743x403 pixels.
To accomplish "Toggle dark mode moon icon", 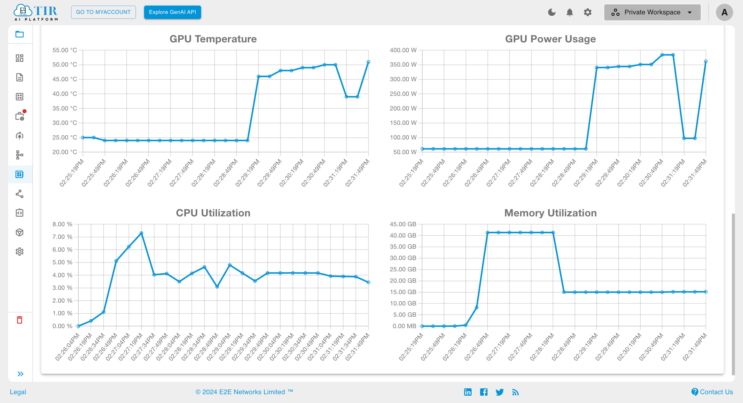I will click(551, 12).
